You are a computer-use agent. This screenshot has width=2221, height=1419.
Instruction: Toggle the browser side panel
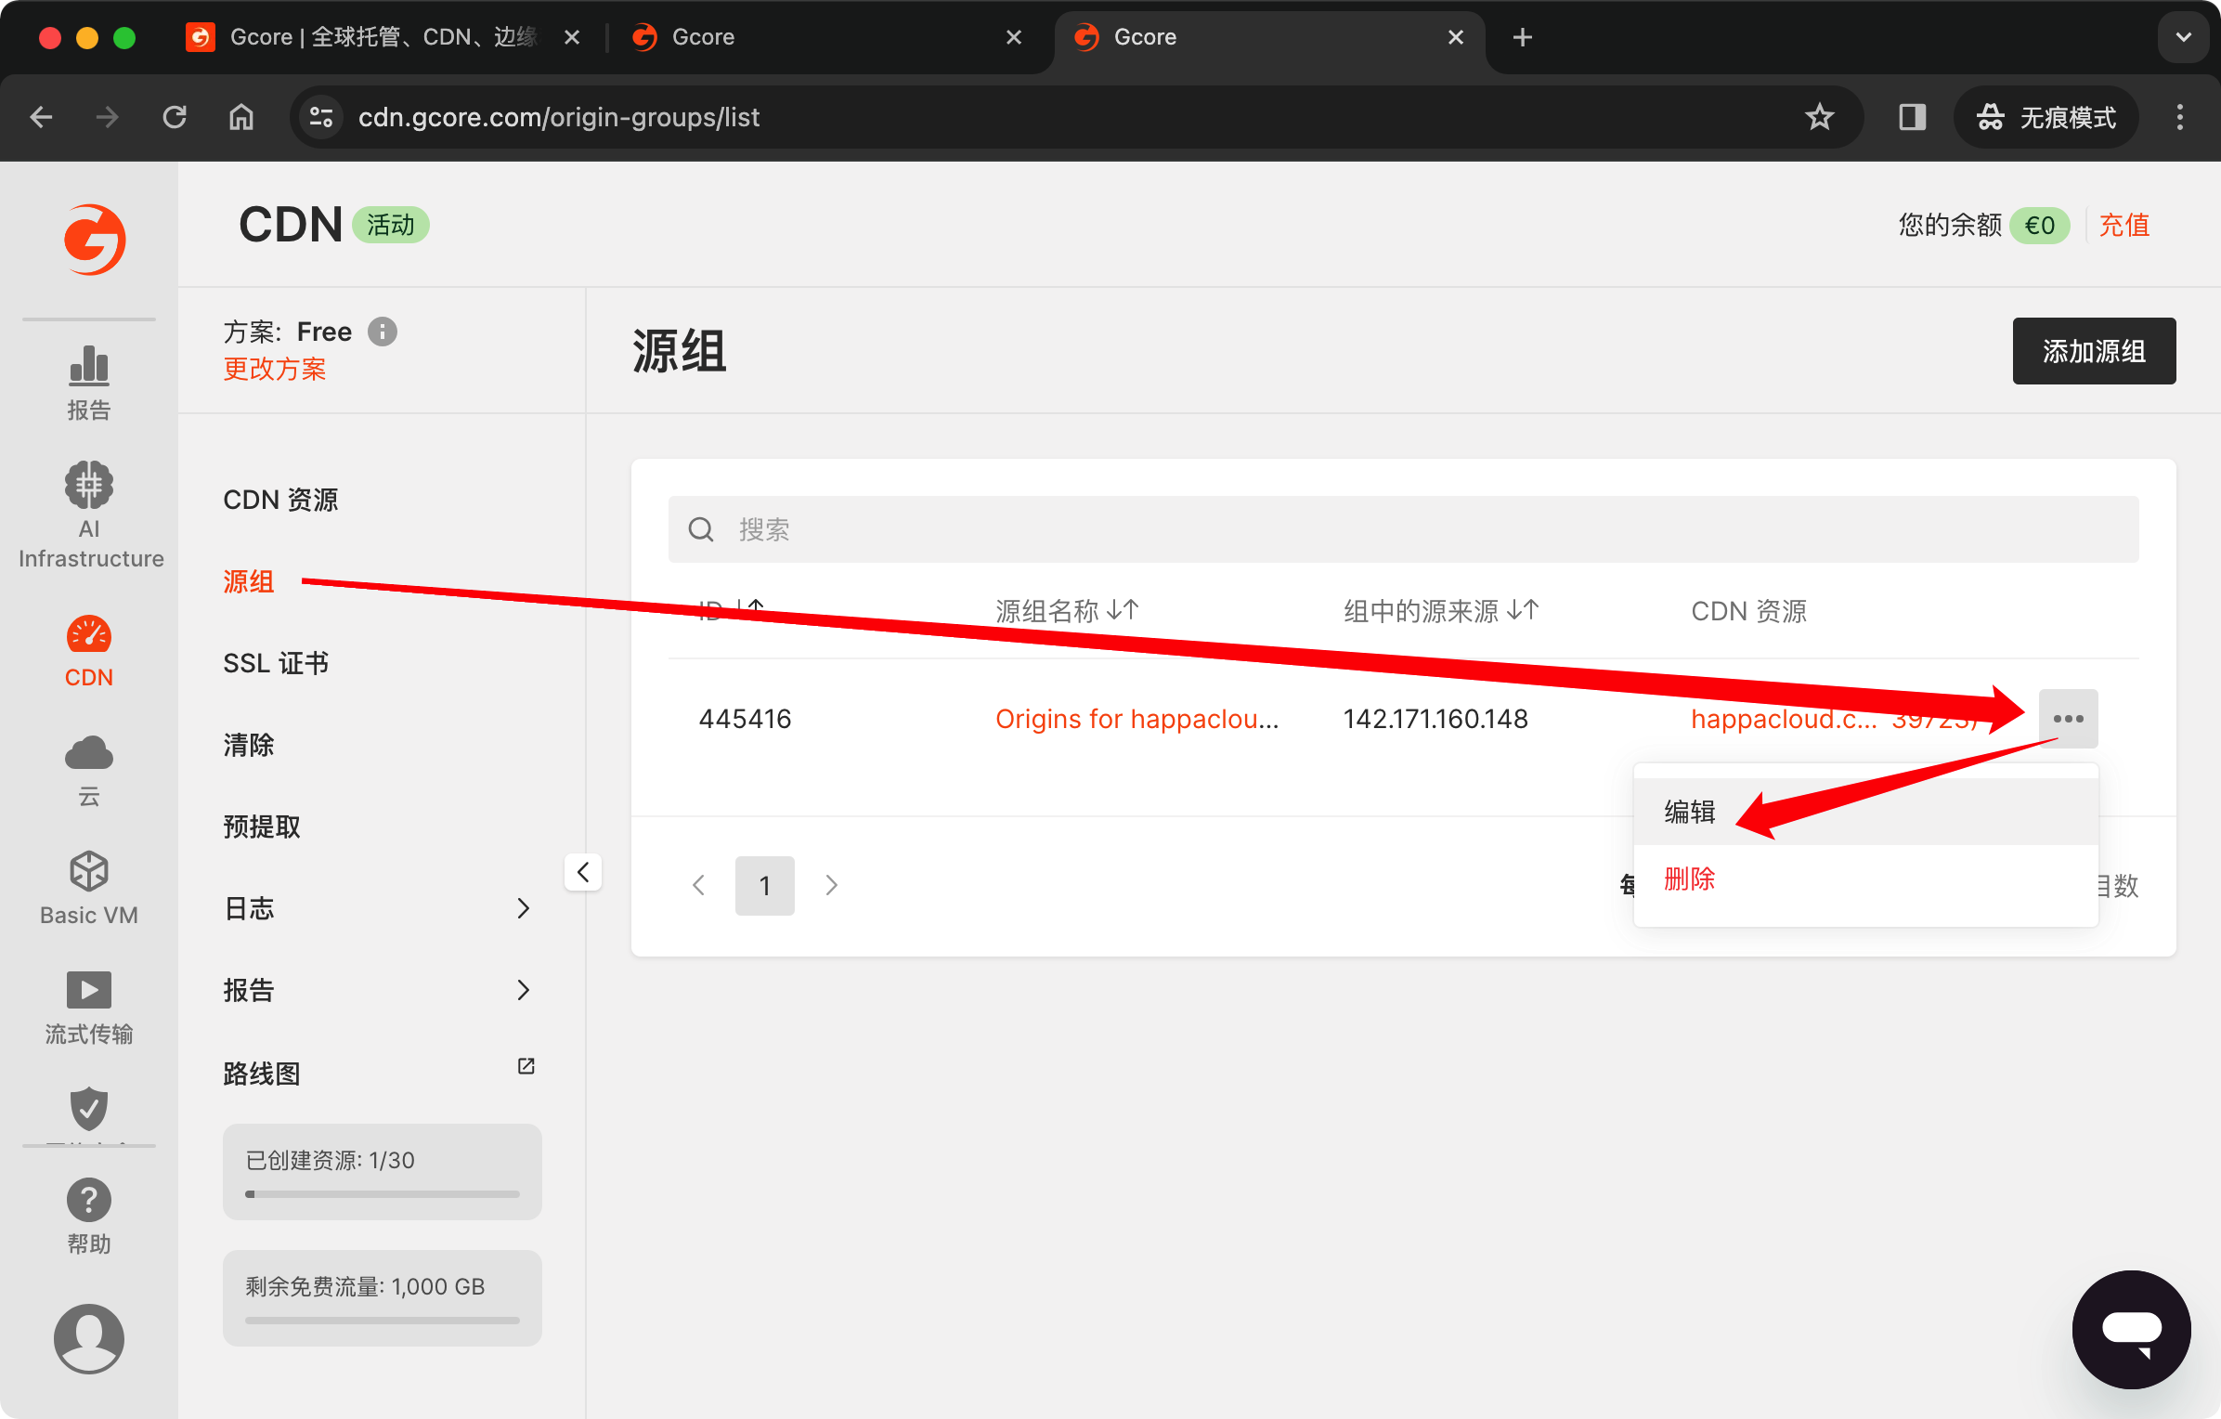[x=1912, y=117]
